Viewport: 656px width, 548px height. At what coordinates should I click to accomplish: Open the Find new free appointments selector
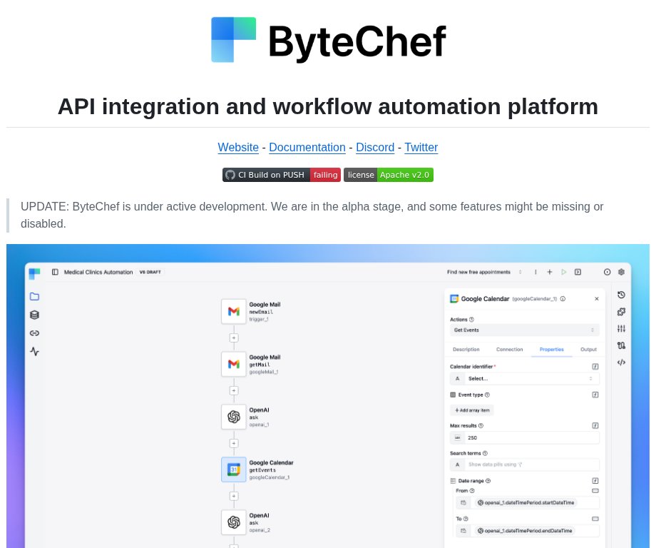tap(485, 272)
